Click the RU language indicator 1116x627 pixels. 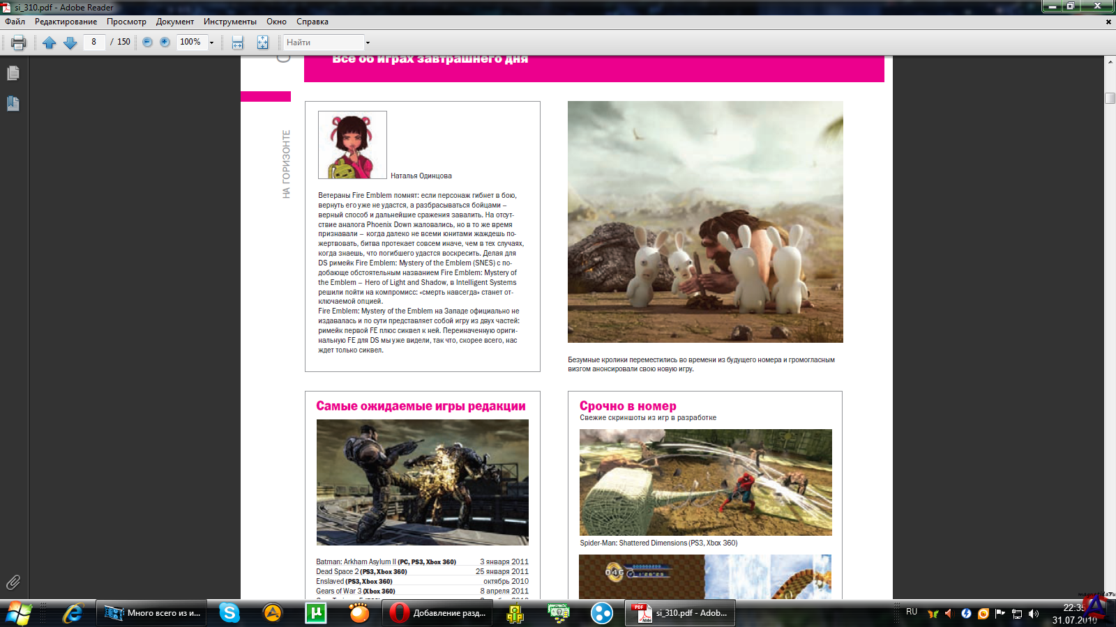tap(912, 612)
